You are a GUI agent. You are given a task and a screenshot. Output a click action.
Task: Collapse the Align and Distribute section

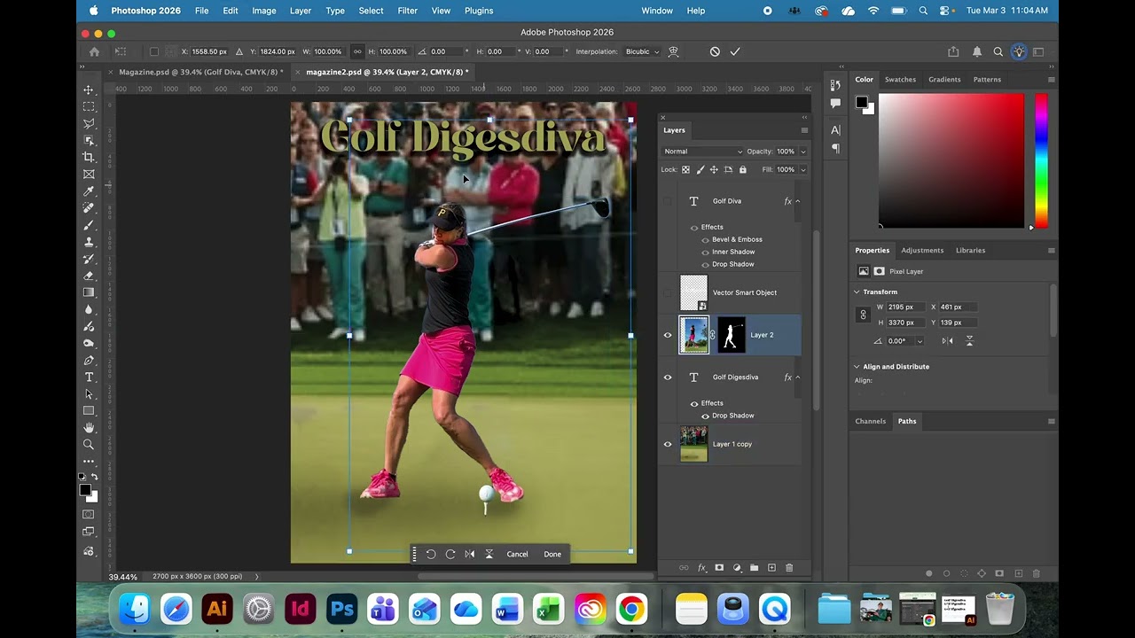coord(857,367)
